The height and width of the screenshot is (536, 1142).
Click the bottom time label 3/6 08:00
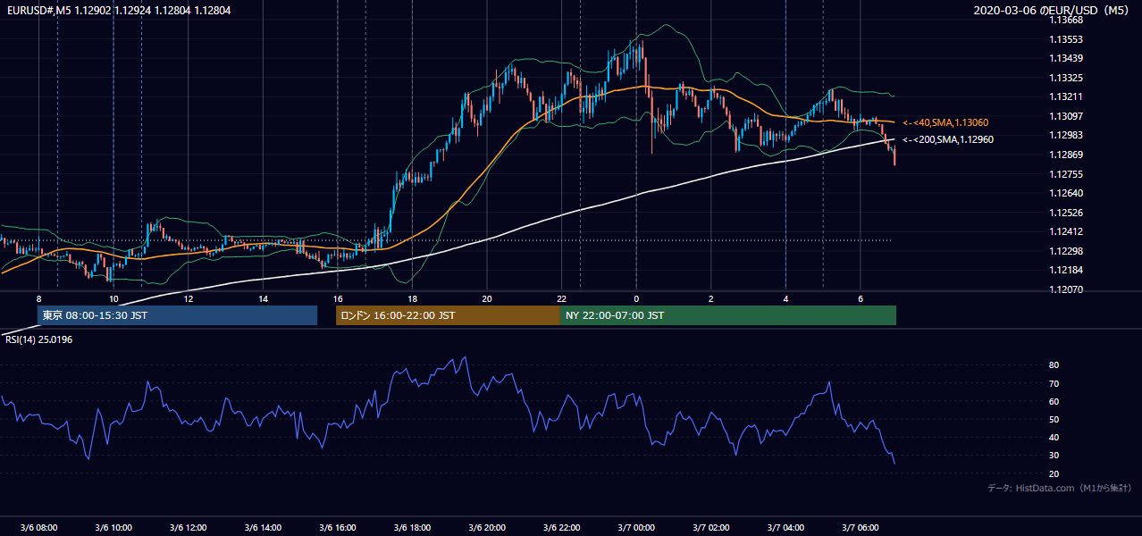pos(38,528)
